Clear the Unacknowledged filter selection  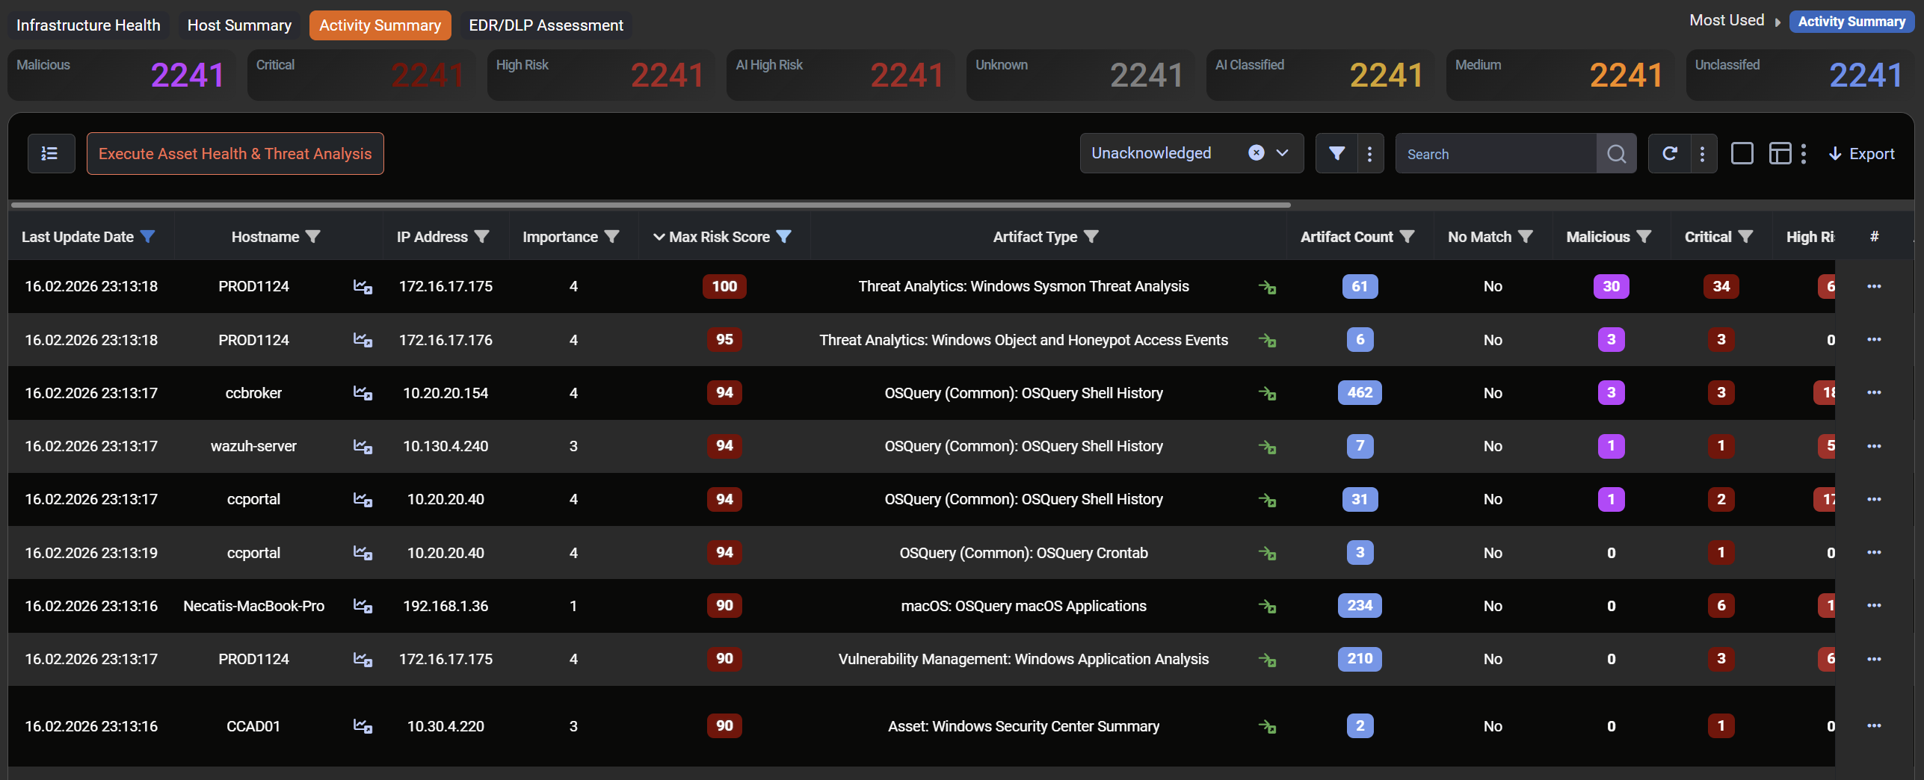tap(1257, 152)
